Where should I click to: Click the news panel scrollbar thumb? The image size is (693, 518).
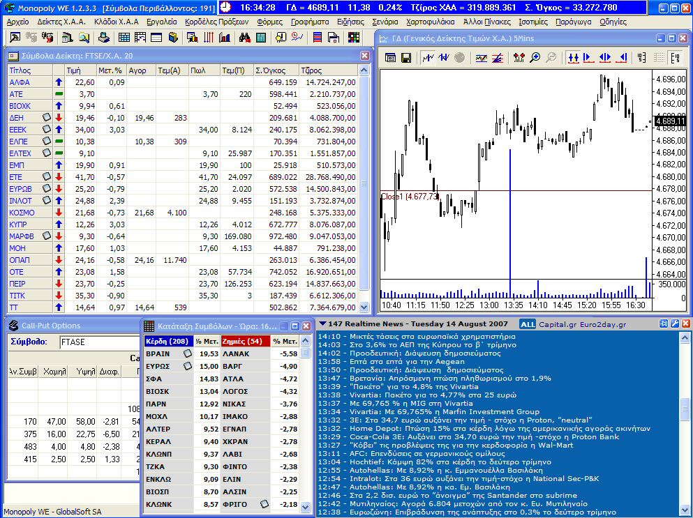point(685,409)
